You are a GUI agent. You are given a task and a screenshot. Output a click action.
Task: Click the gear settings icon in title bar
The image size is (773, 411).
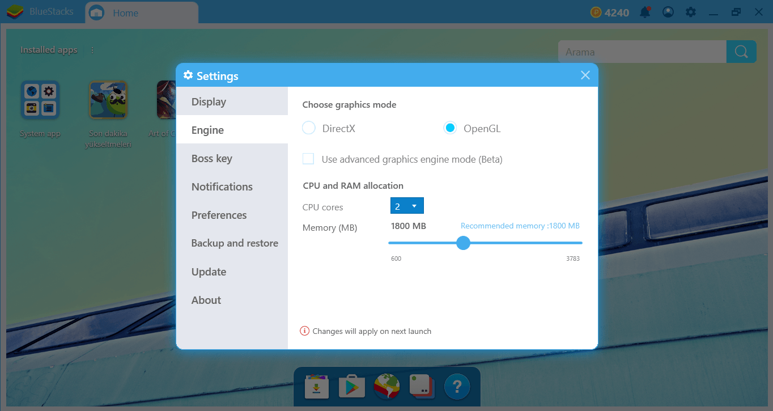click(x=690, y=12)
